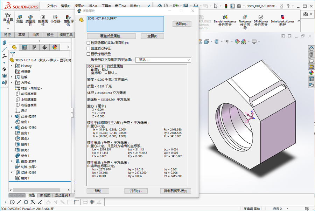Open the 编辑(E) menu
The image size is (315, 211).
coord(65,6)
